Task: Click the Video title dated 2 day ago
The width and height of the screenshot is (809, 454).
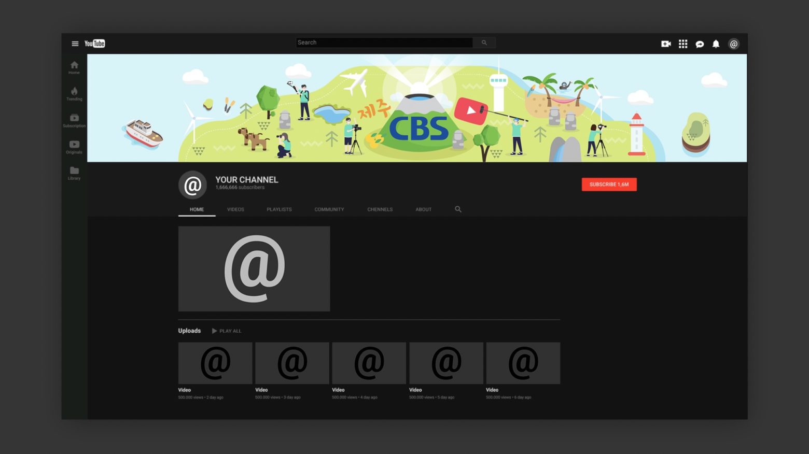Action: [x=185, y=390]
